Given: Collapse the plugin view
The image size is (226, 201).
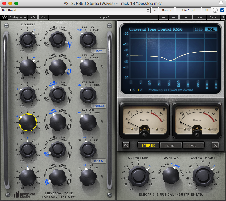Looking at the screenshot, I should tap(18, 17).
